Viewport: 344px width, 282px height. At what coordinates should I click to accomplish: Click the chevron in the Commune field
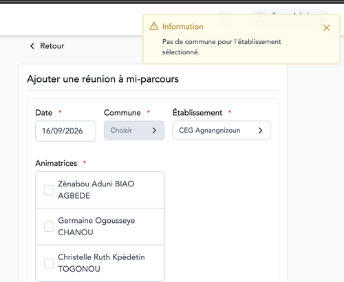[x=154, y=130]
